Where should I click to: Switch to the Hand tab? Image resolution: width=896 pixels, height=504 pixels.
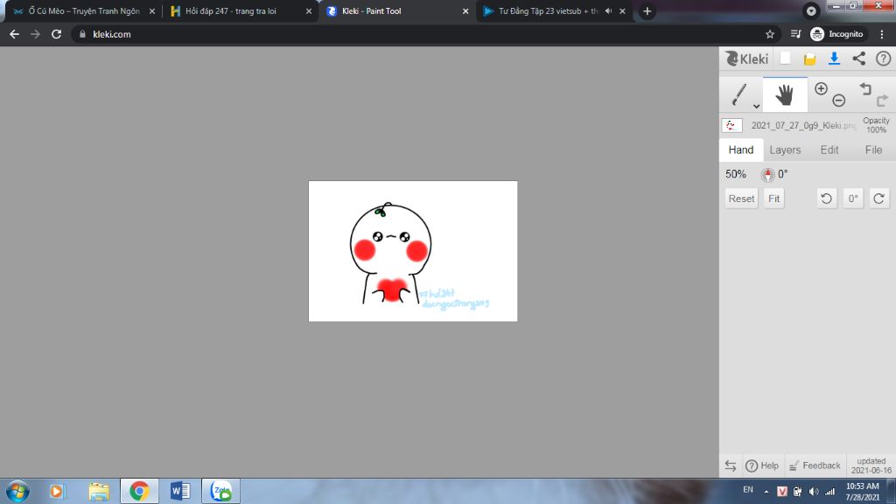click(741, 150)
